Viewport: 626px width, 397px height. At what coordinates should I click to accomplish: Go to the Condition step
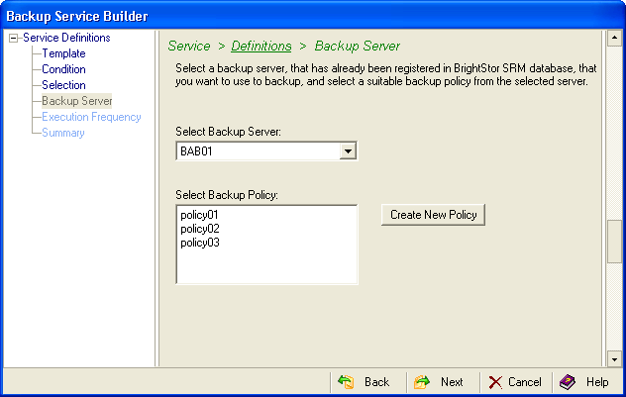pyautogui.click(x=63, y=69)
